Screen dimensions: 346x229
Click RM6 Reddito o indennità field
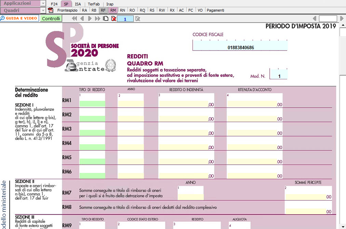[x=184, y=176]
